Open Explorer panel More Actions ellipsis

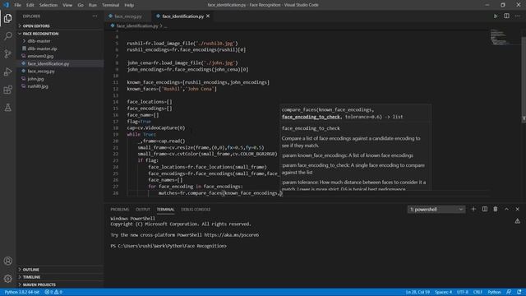pyautogui.click(x=95, y=16)
